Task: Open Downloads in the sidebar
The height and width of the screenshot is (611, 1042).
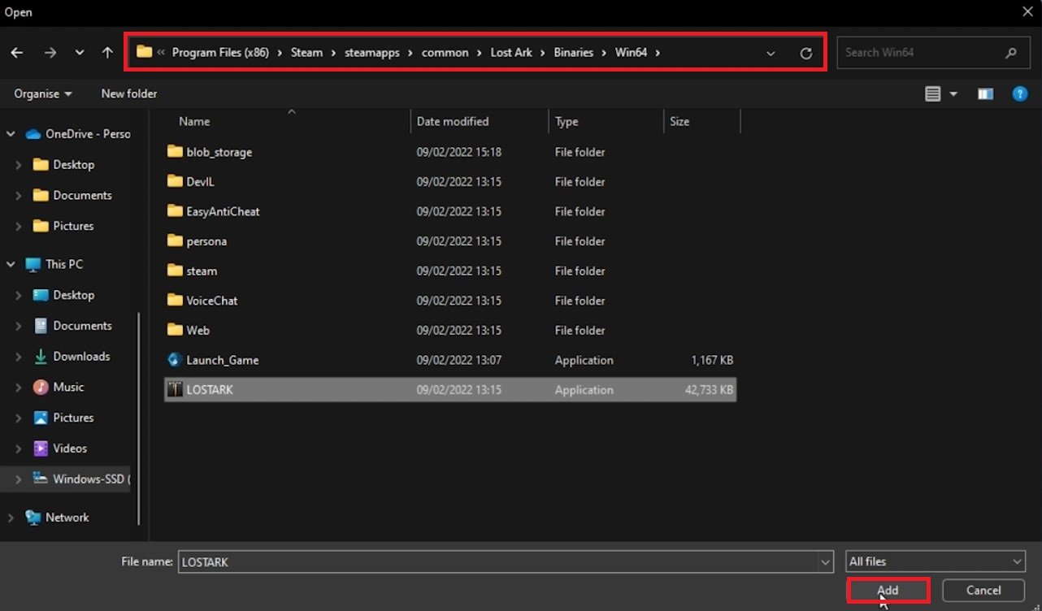Action: click(x=71, y=357)
